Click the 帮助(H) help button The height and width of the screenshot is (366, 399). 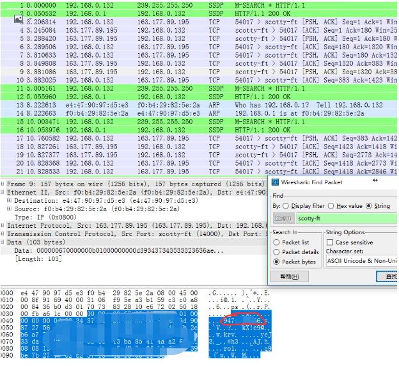tap(289, 276)
